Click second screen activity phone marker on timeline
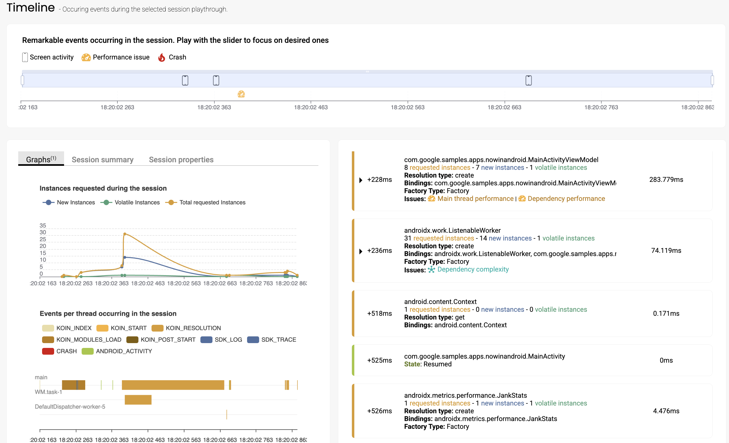729x443 pixels. [216, 80]
